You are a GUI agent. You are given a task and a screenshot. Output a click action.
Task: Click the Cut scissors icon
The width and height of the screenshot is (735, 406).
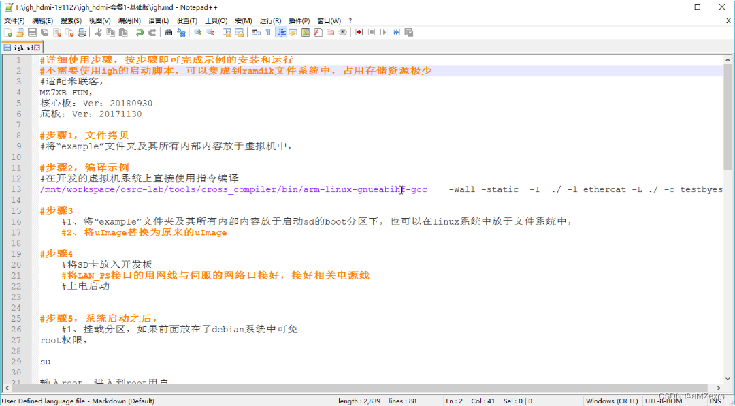click(x=98, y=33)
